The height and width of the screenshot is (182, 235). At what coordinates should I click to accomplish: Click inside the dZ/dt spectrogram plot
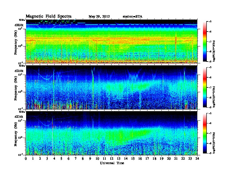(x=112, y=133)
